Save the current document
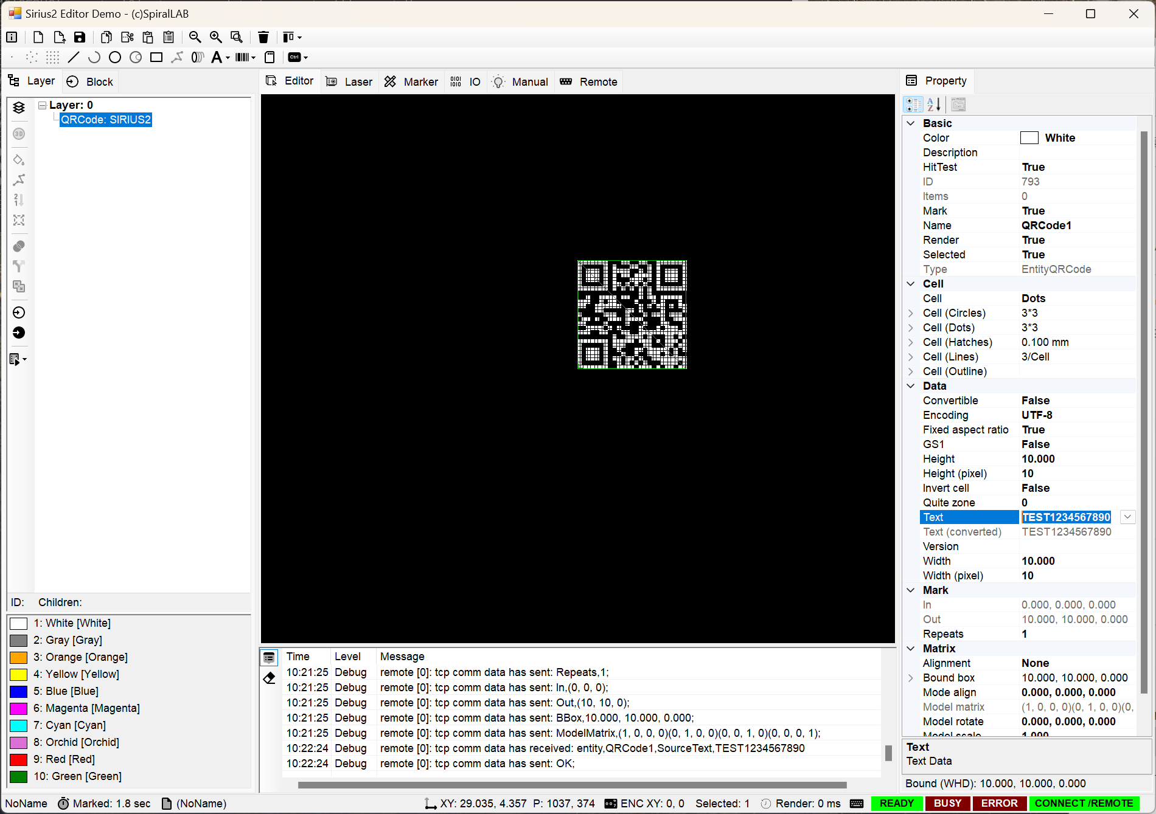The height and width of the screenshot is (814, 1156). tap(80, 37)
